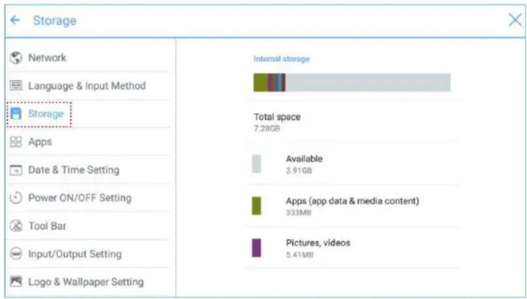This screenshot has width=527, height=299.
Task: Go back using the left arrow icon
Action: (x=15, y=20)
